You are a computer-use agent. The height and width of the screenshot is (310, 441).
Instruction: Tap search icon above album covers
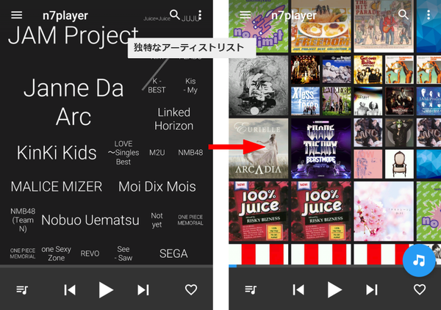(x=404, y=15)
